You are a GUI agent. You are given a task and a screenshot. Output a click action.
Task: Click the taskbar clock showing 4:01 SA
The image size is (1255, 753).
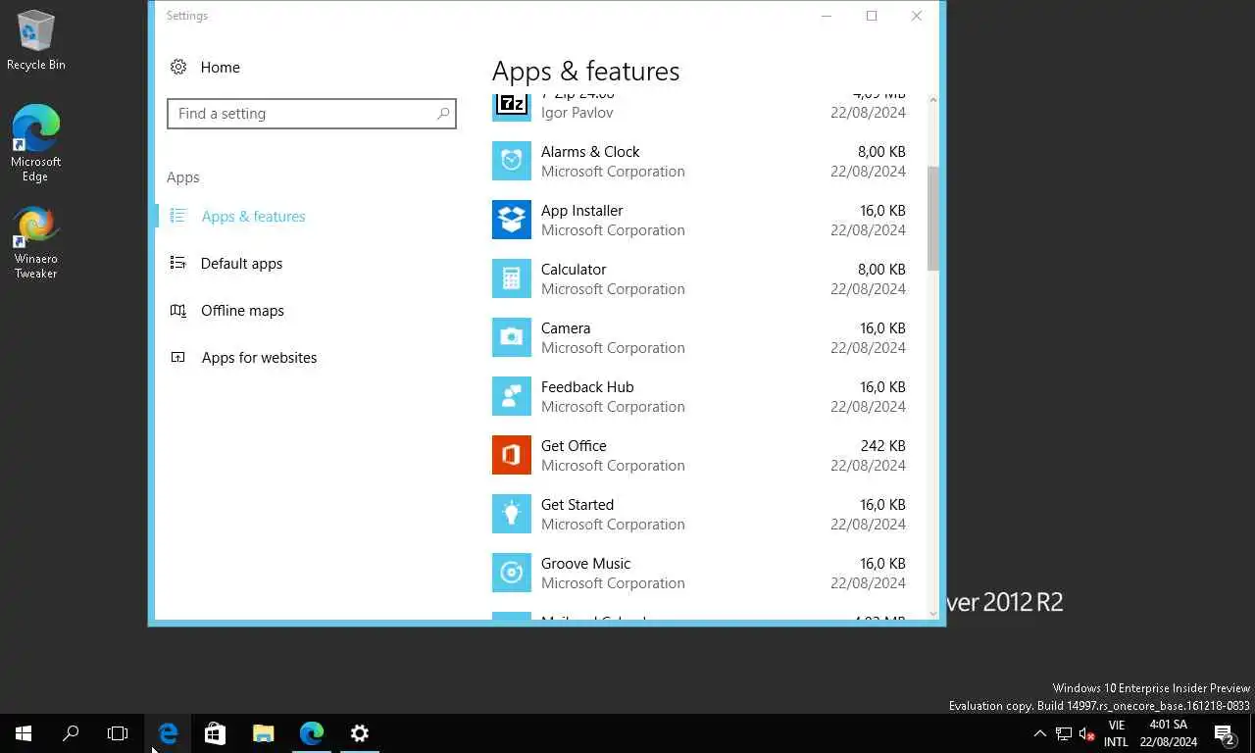coord(1168,733)
